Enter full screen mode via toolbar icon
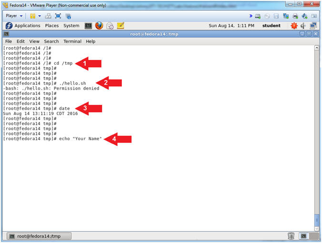322x243 pixels. (x=58, y=16)
